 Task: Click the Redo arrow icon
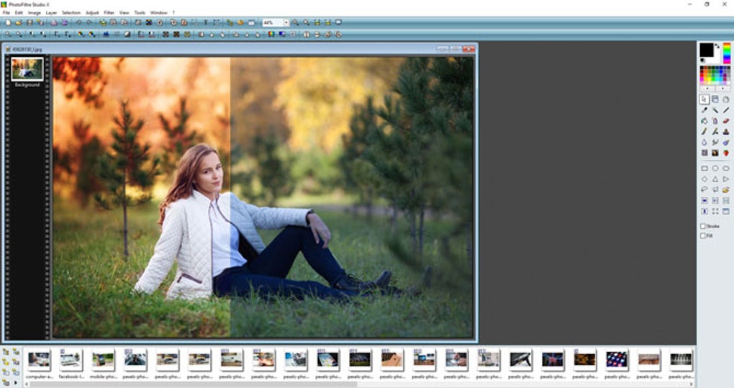[89, 22]
